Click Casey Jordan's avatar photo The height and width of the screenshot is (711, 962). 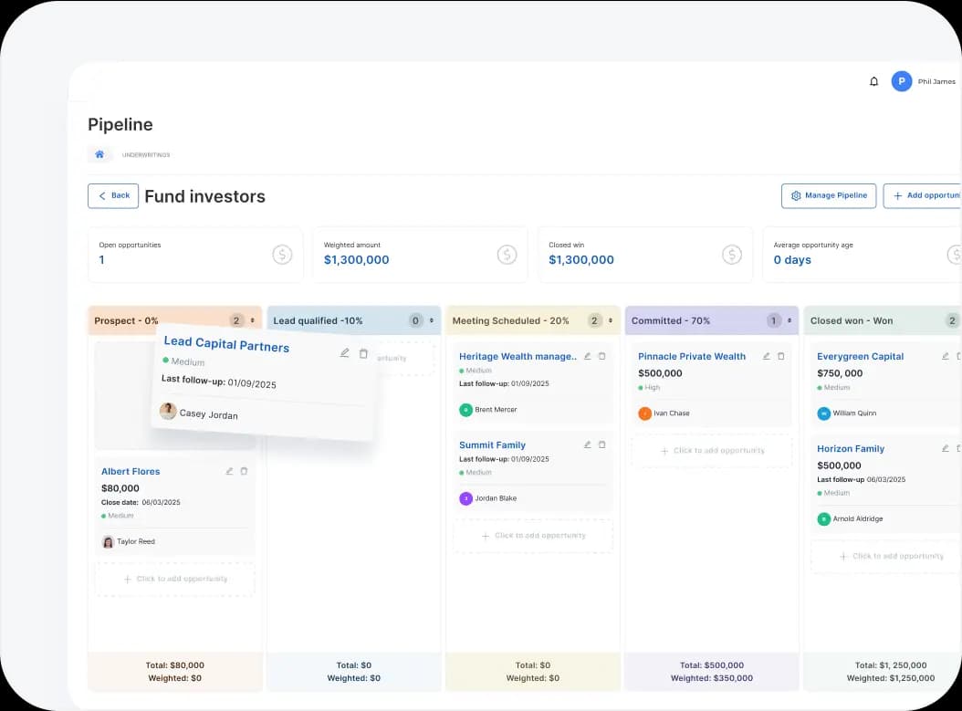point(168,412)
